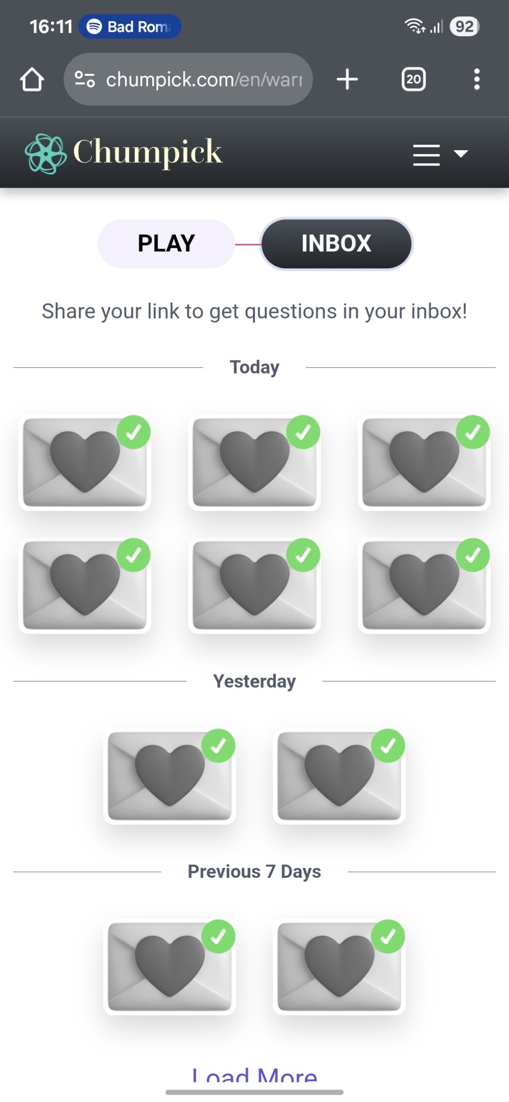The width and height of the screenshot is (509, 1102).
Task: Open the top-right Today envelope
Action: pyautogui.click(x=424, y=462)
